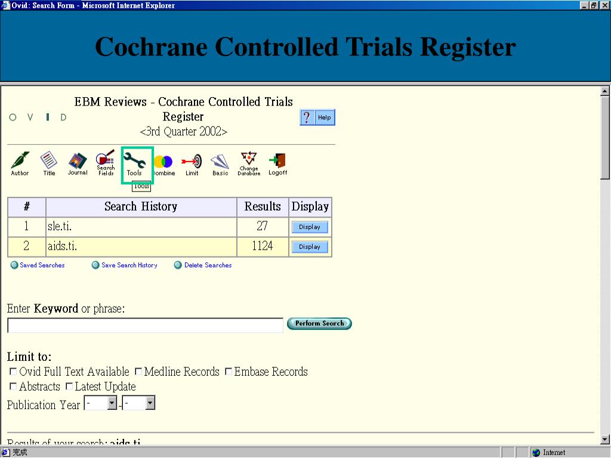This screenshot has width=611, height=458.
Task: Click the Results column header
Action: click(263, 206)
